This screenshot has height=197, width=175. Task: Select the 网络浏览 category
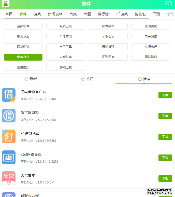coord(23,47)
